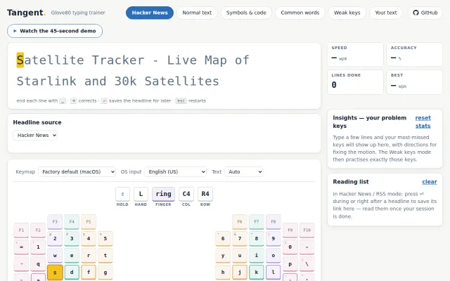Click the shift HOLD indicator key
This screenshot has height=281, width=450.
(122, 194)
